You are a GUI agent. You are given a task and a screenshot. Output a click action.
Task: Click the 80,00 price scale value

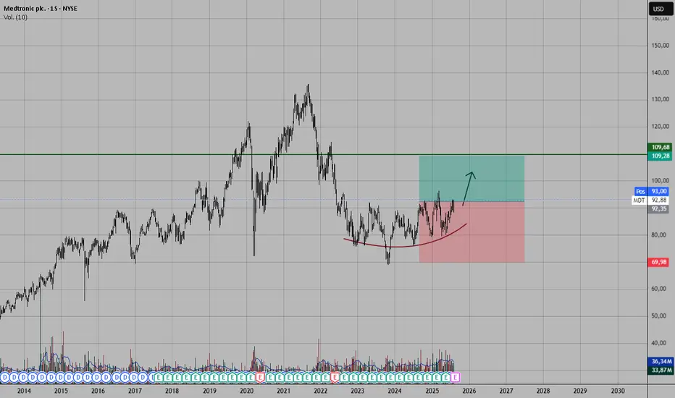point(660,235)
